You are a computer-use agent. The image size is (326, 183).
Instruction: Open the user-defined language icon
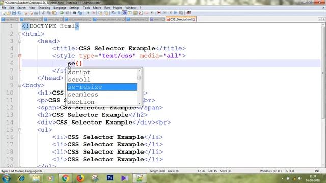point(130,13)
